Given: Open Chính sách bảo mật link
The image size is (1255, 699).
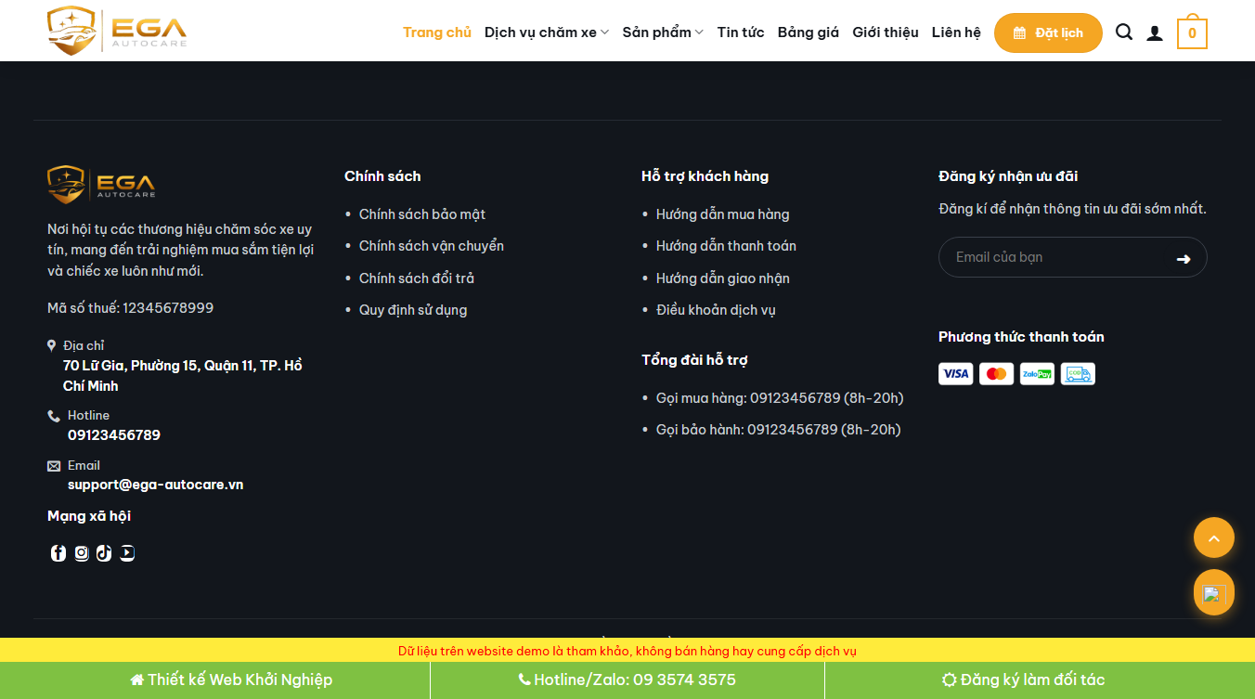Looking at the screenshot, I should pyautogui.click(x=422, y=214).
